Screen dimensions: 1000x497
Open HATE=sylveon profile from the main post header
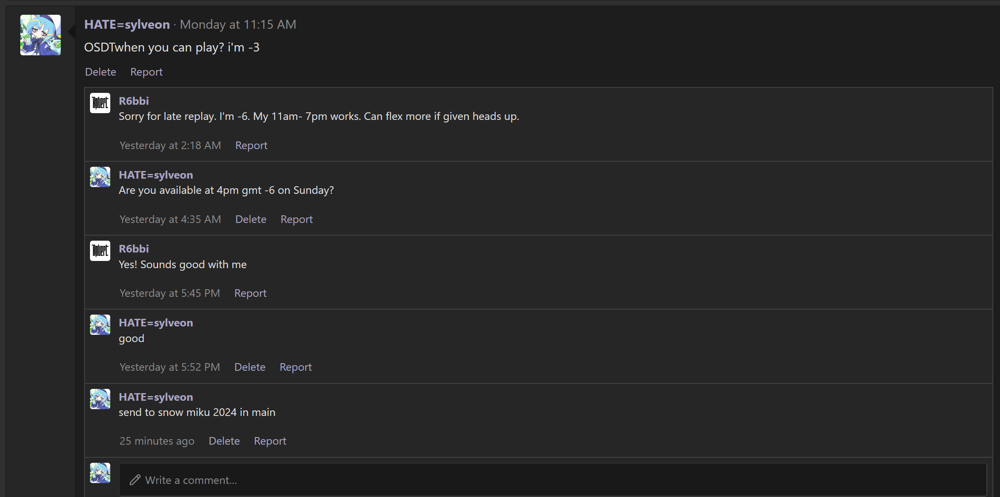pos(127,24)
